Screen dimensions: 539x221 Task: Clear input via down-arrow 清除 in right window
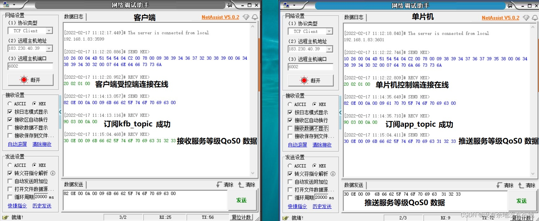(505, 185)
